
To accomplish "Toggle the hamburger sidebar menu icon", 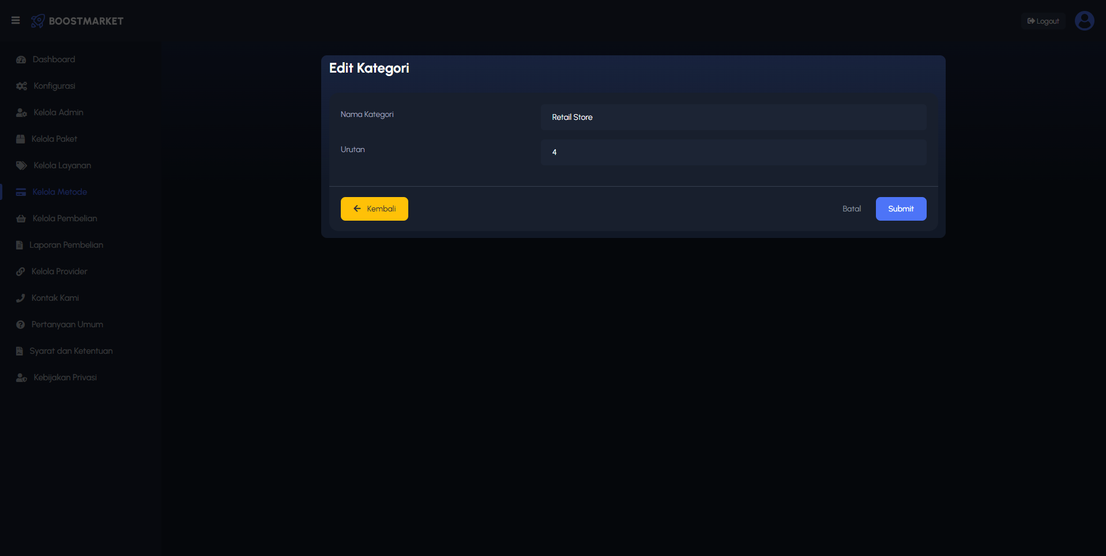I will click(x=16, y=21).
